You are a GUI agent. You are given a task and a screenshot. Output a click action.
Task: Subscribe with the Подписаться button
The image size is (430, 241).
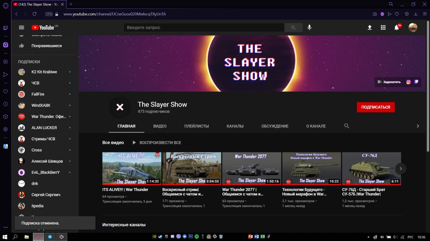(x=376, y=107)
